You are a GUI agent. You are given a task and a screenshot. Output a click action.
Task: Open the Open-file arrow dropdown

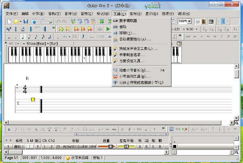[21, 21]
